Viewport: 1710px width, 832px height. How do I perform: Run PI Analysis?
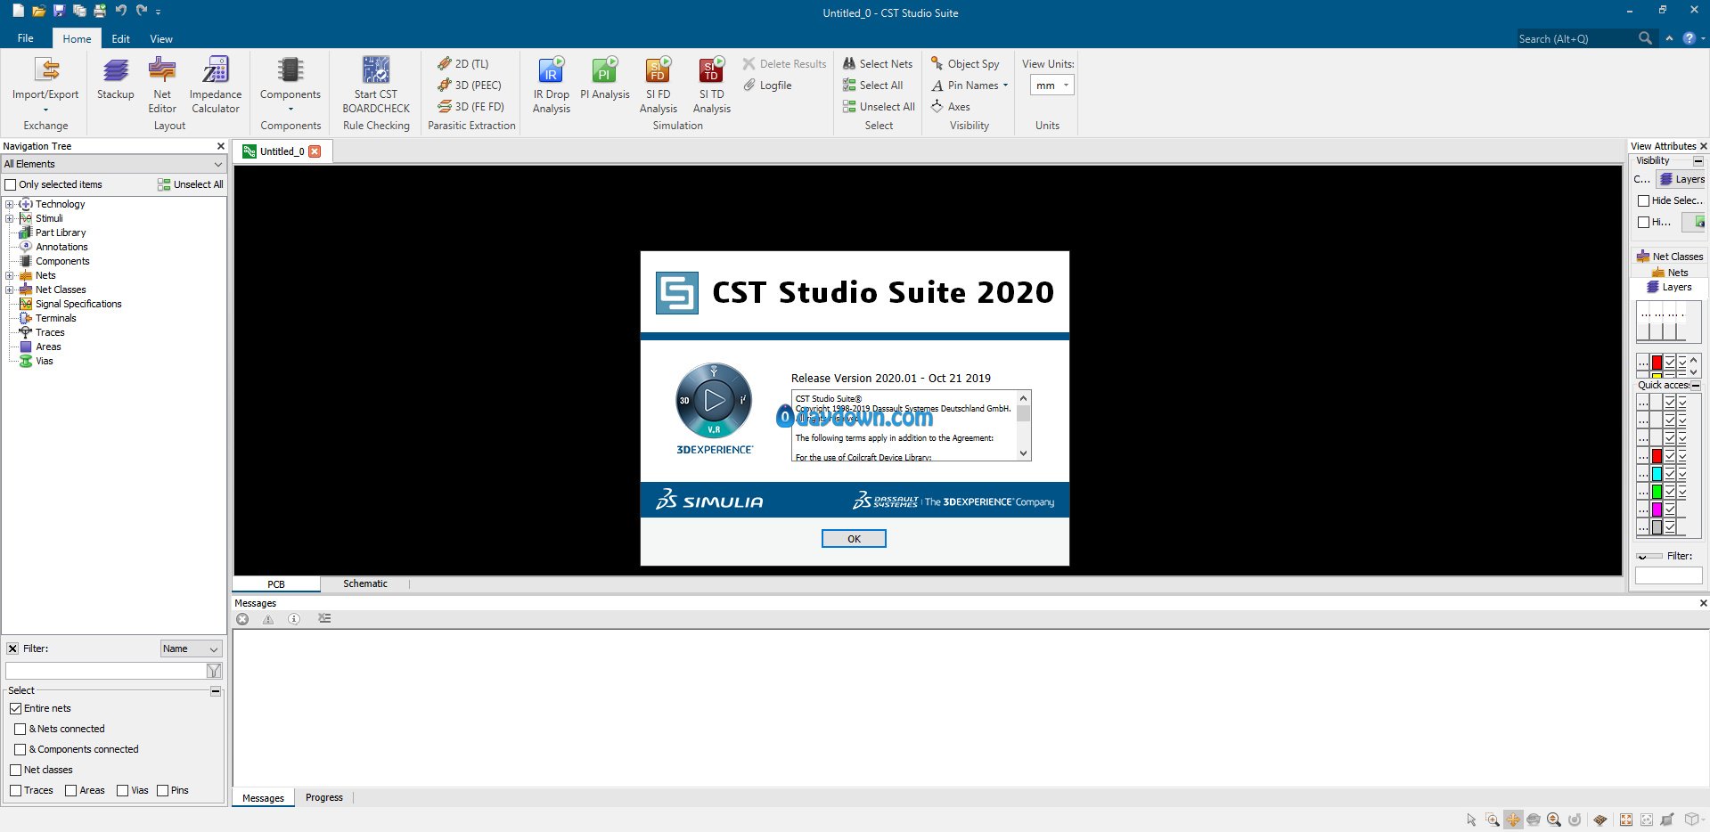click(x=605, y=78)
